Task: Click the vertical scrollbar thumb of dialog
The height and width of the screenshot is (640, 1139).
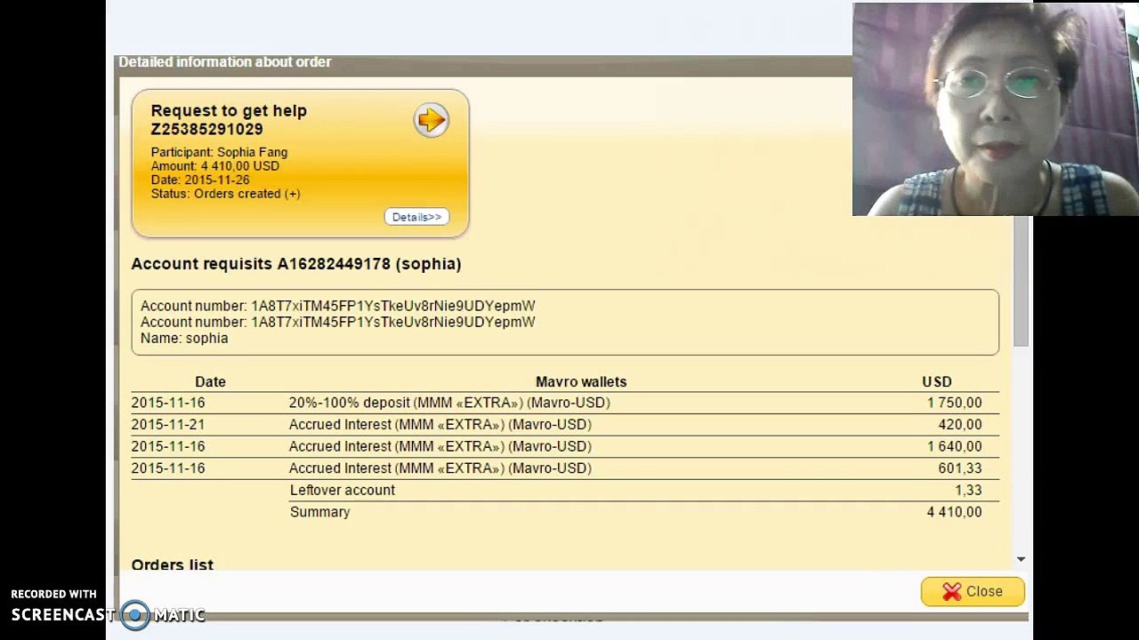Action: (x=1021, y=281)
